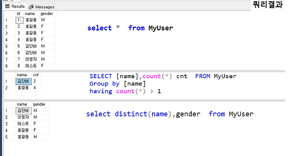Select 홍길동 with gender F in the bottom grid
The height and width of the screenshot is (156, 290).
(x=24, y=131)
